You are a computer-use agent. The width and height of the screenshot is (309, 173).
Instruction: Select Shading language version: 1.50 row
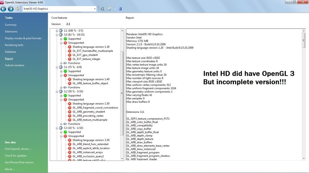[x=91, y=103]
